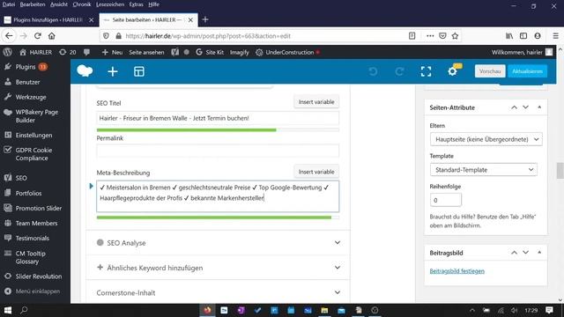
Task: Open Site Kit in admin bar
Action: tap(210, 52)
